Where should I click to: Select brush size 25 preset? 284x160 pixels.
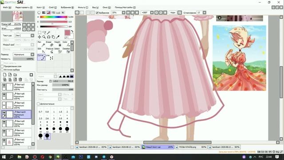tap(40, 136)
